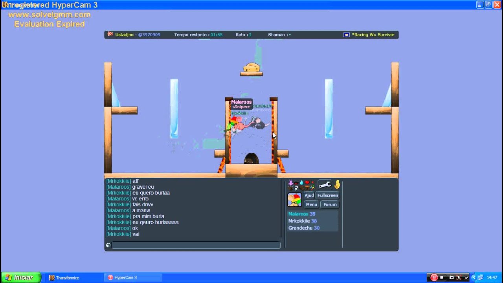Click the mouse hole at the bottom

tap(251, 159)
